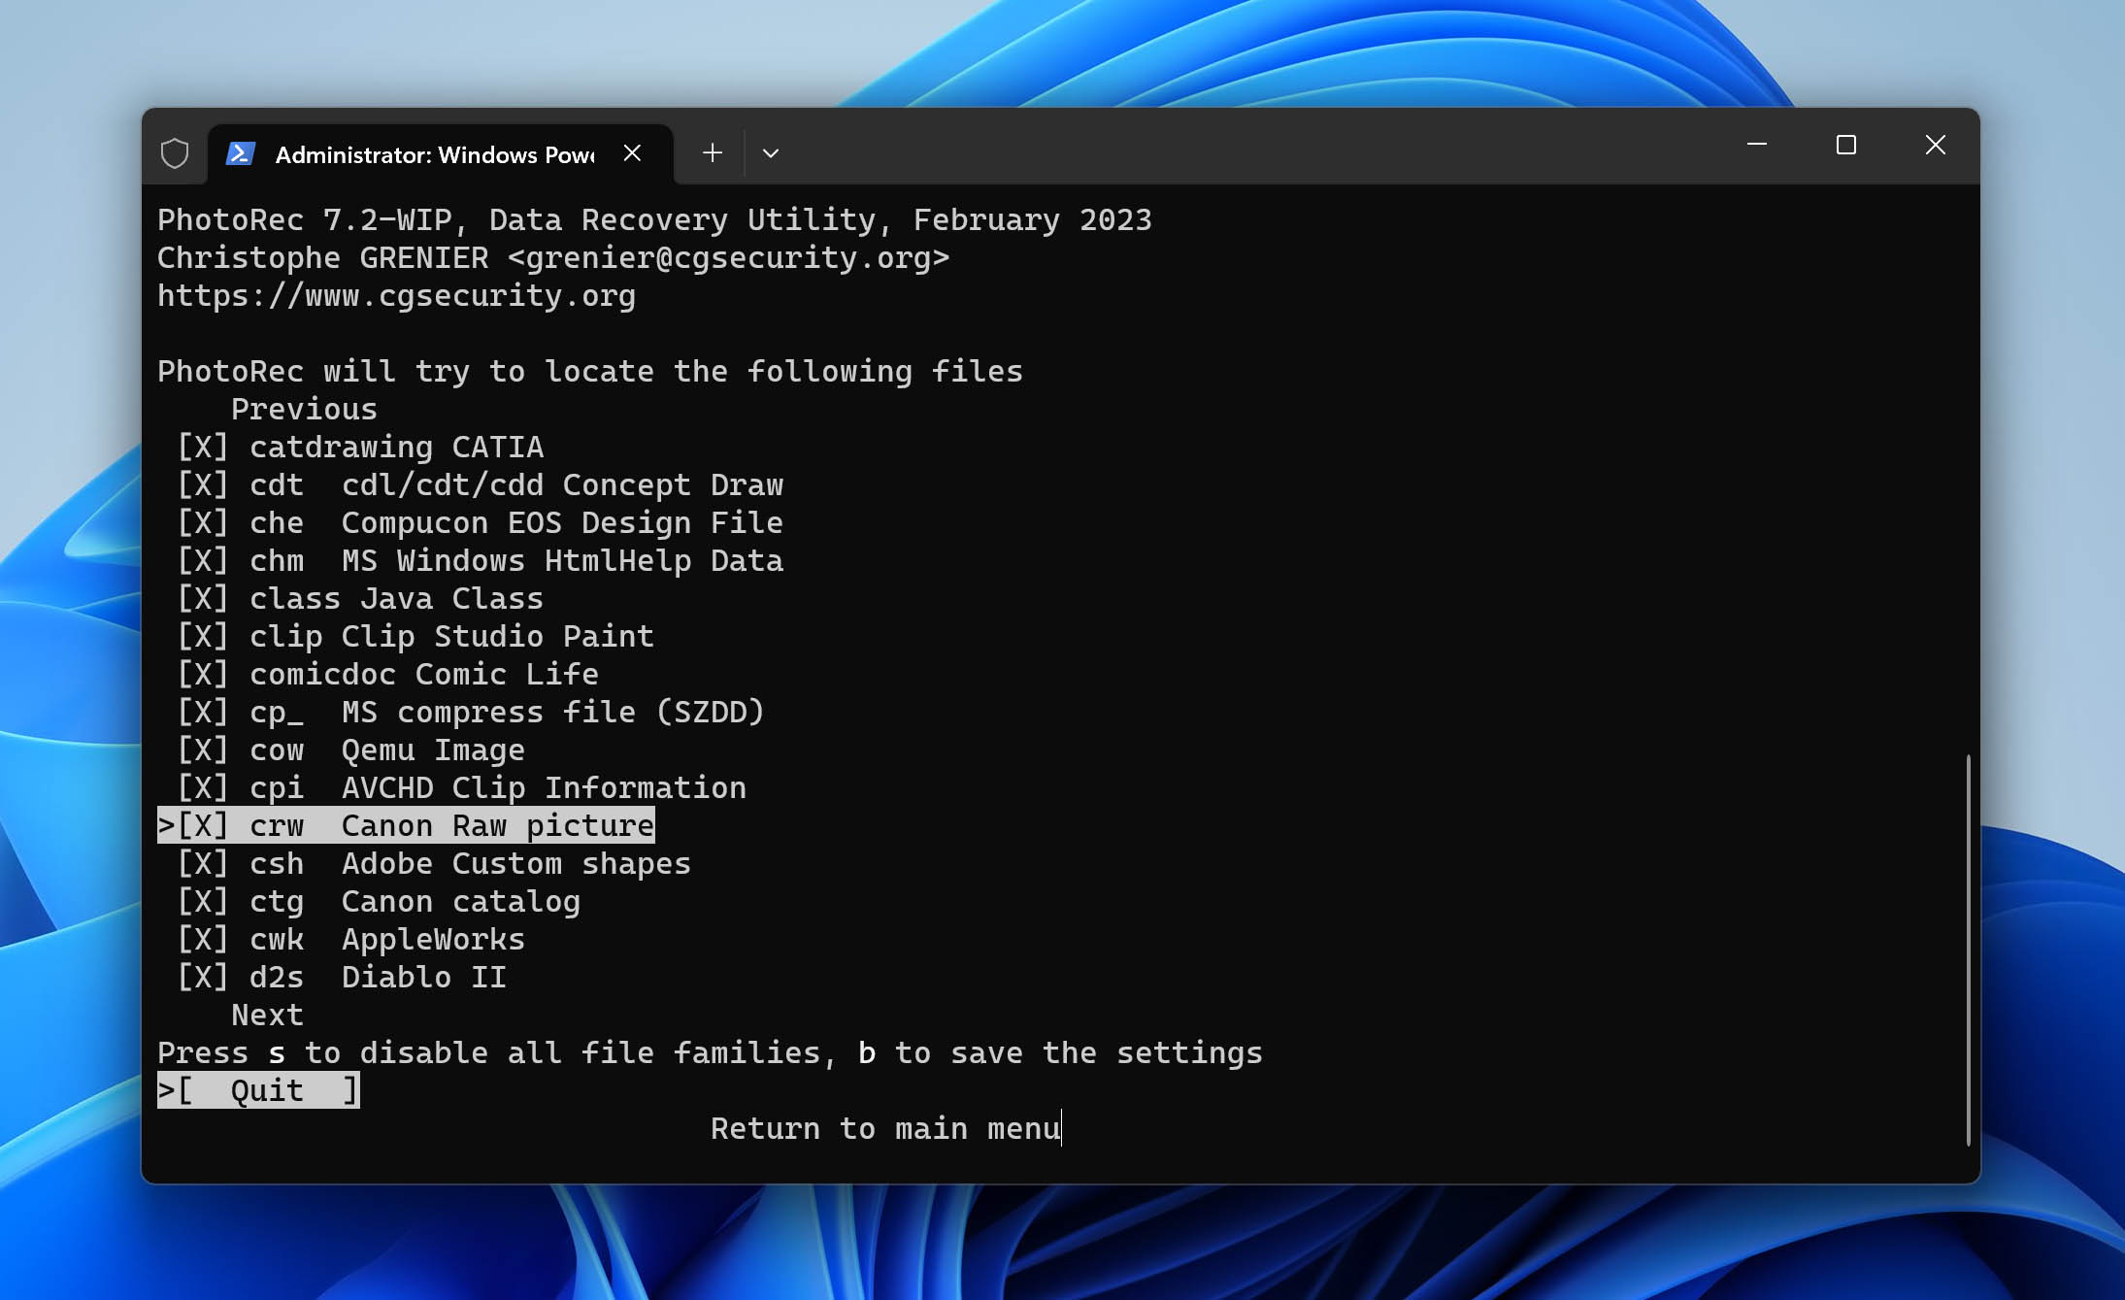Click the 'AVCHD Clip Information' text
This screenshot has height=1300, width=2125.
point(544,787)
